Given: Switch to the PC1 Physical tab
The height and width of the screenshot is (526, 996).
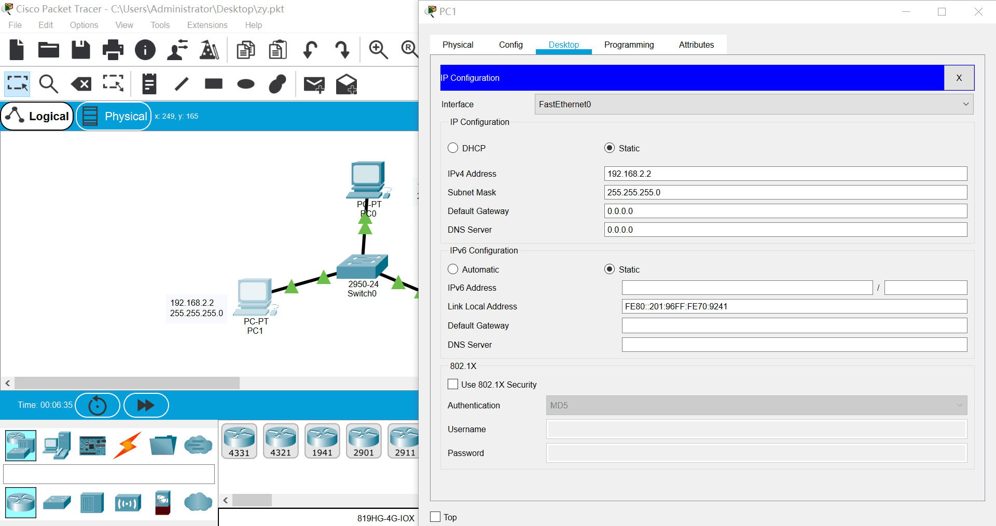Looking at the screenshot, I should (458, 45).
